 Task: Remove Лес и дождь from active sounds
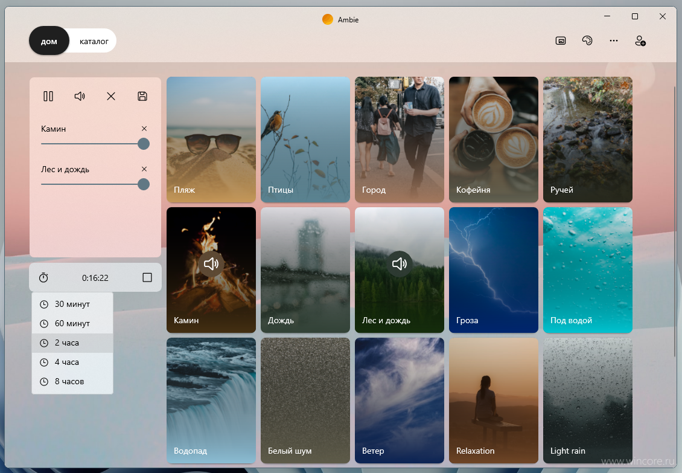click(144, 169)
